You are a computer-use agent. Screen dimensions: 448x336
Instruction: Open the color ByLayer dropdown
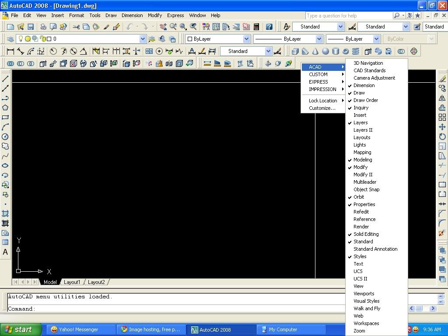pos(246,39)
